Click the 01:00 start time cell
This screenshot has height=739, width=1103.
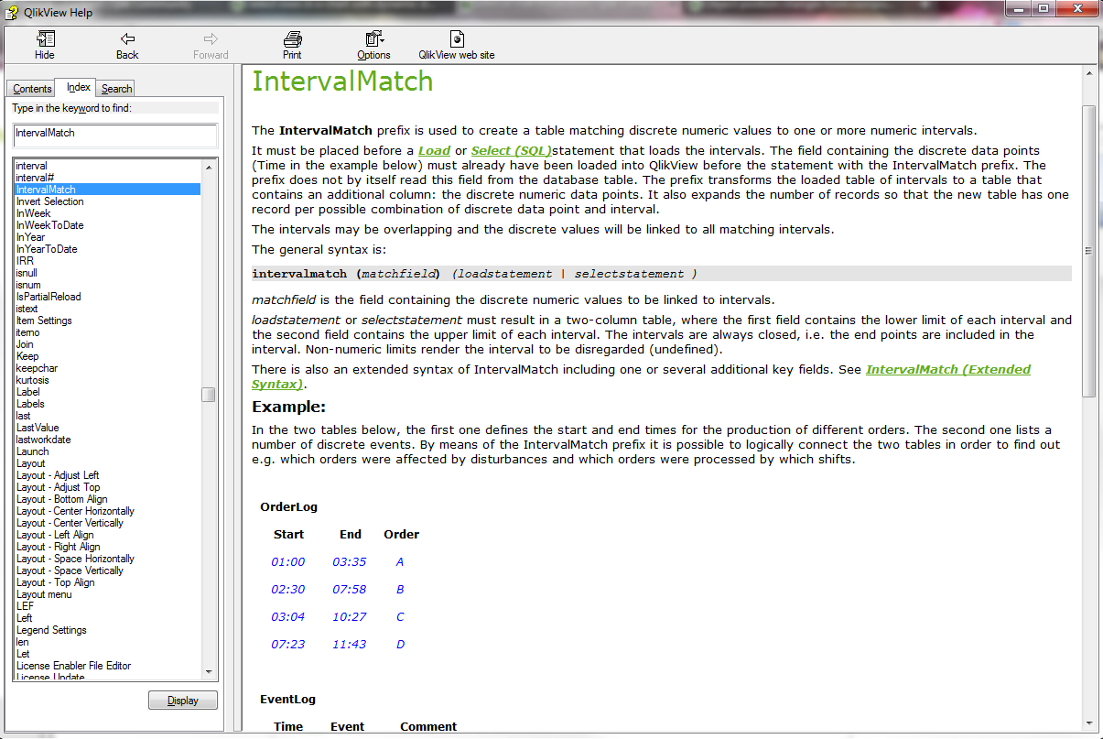[288, 562]
